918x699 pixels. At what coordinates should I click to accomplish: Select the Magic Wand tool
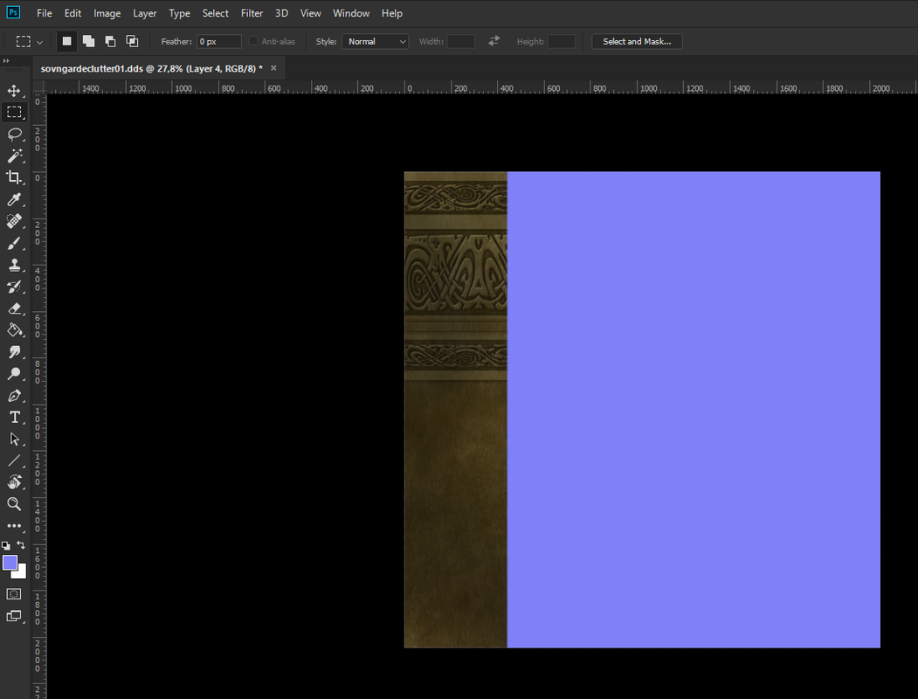point(14,156)
